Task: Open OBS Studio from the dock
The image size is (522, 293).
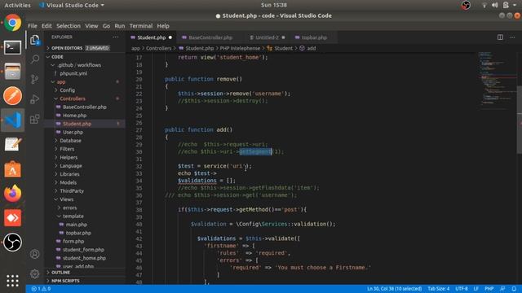Action: click(x=13, y=243)
